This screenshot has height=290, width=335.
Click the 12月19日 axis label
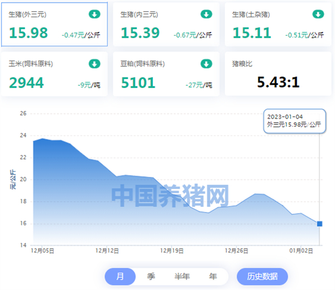172,251
